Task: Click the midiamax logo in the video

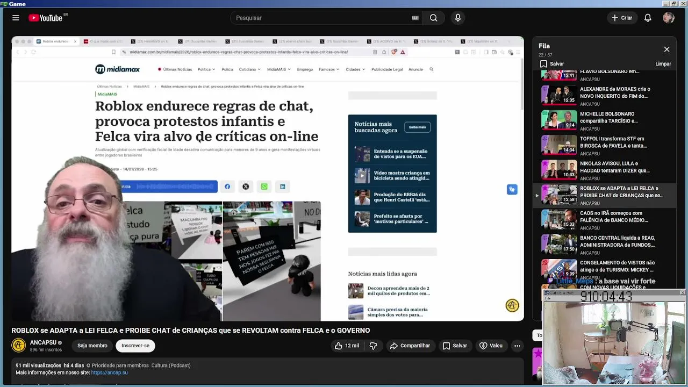Action: coord(117,69)
